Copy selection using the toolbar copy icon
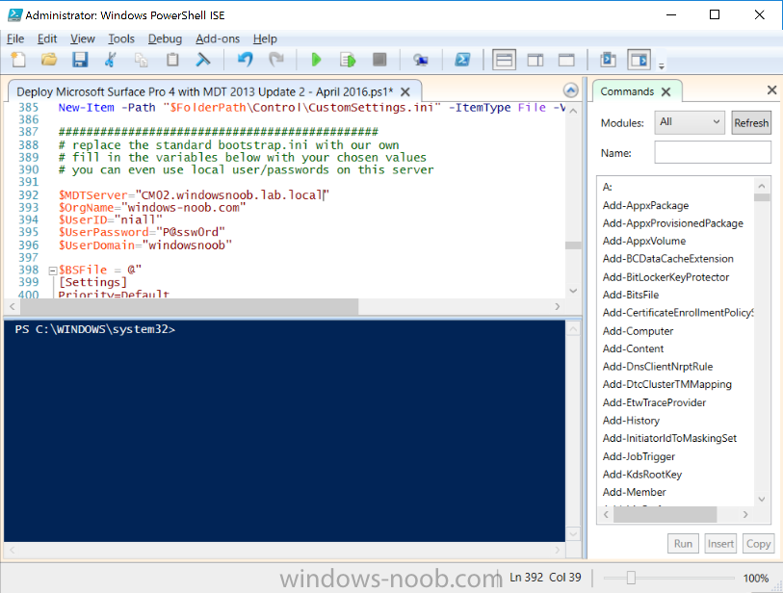 (x=142, y=60)
